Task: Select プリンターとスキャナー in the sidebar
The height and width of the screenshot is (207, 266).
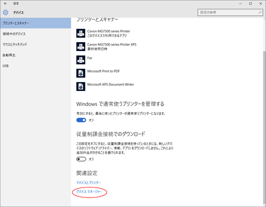Action: [x=35, y=23]
